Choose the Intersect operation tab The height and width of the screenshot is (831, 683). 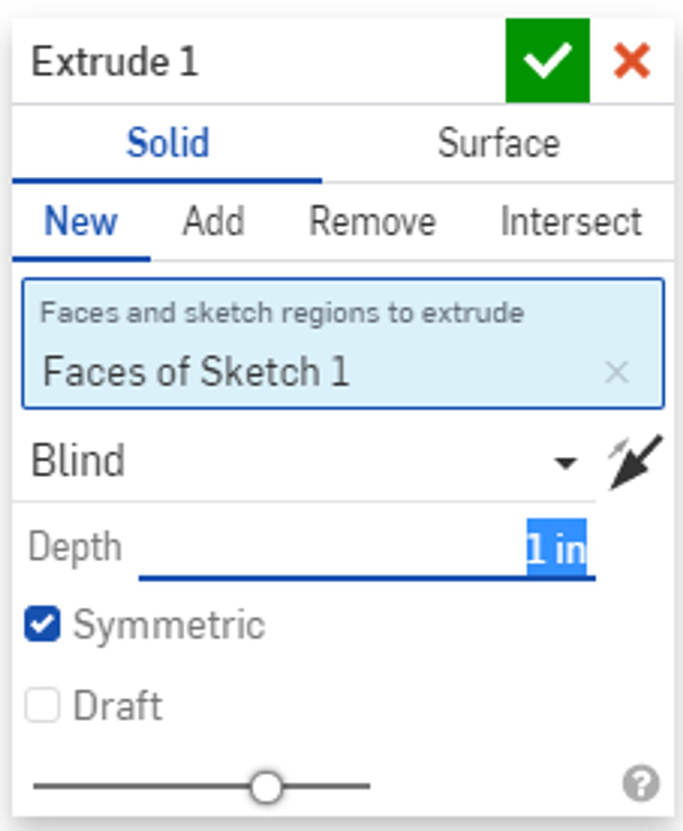tap(571, 221)
